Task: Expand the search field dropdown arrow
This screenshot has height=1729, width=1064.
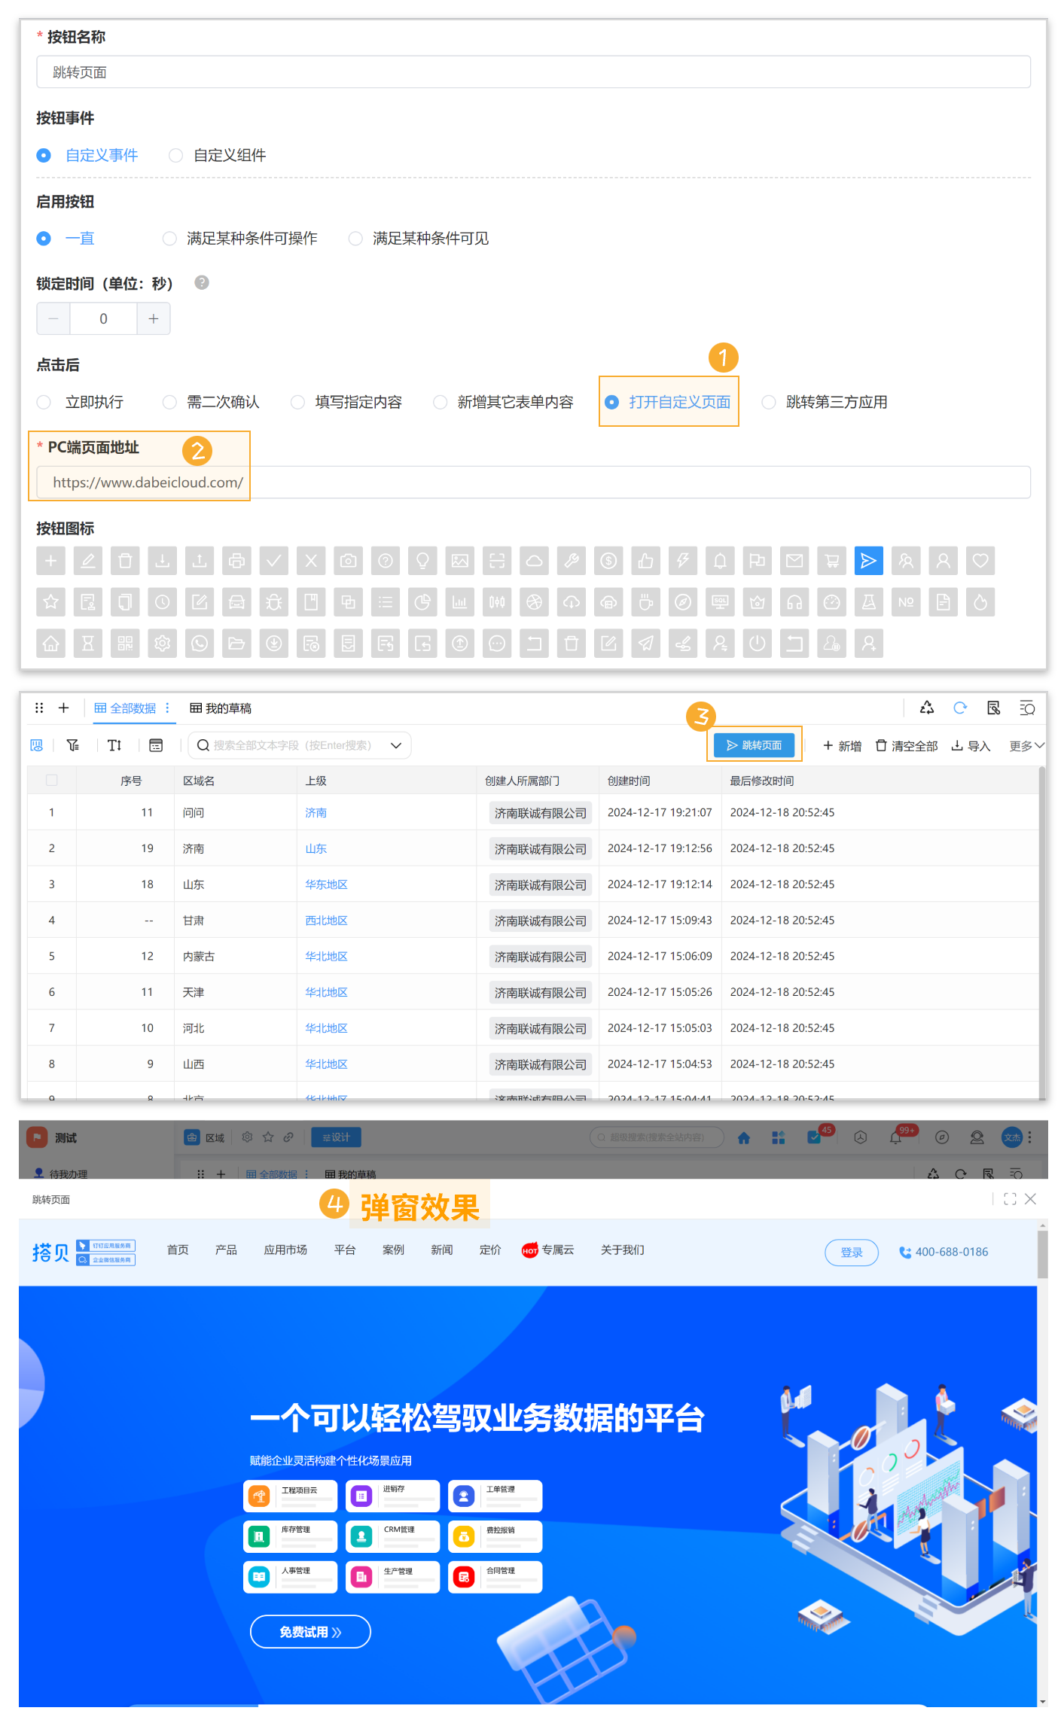Action: [396, 745]
